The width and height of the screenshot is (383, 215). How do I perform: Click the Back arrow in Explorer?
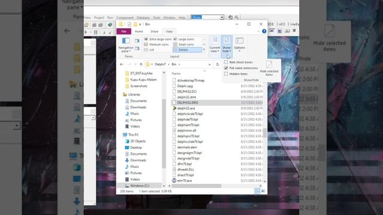(x=121, y=64)
